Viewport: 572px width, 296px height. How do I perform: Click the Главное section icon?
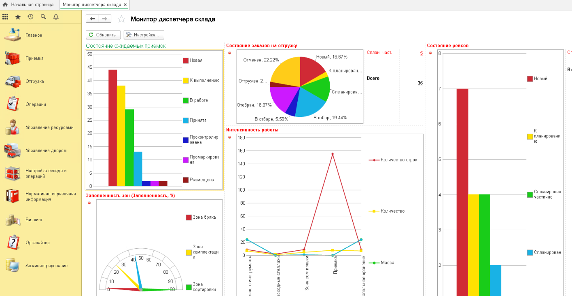[13, 35]
